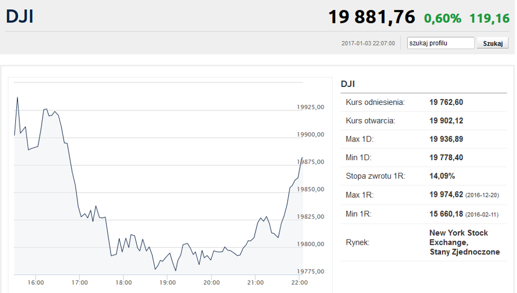Click the Max 1R date (2016-12-20)
The image size is (517, 293).
coord(482,195)
